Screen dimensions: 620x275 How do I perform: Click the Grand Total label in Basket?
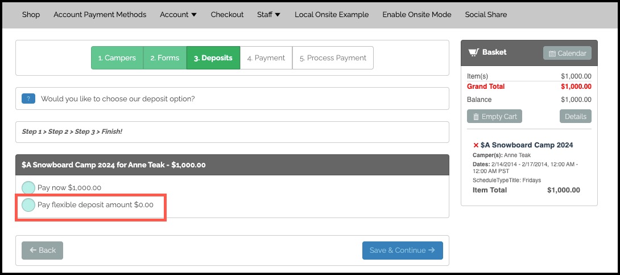486,87
